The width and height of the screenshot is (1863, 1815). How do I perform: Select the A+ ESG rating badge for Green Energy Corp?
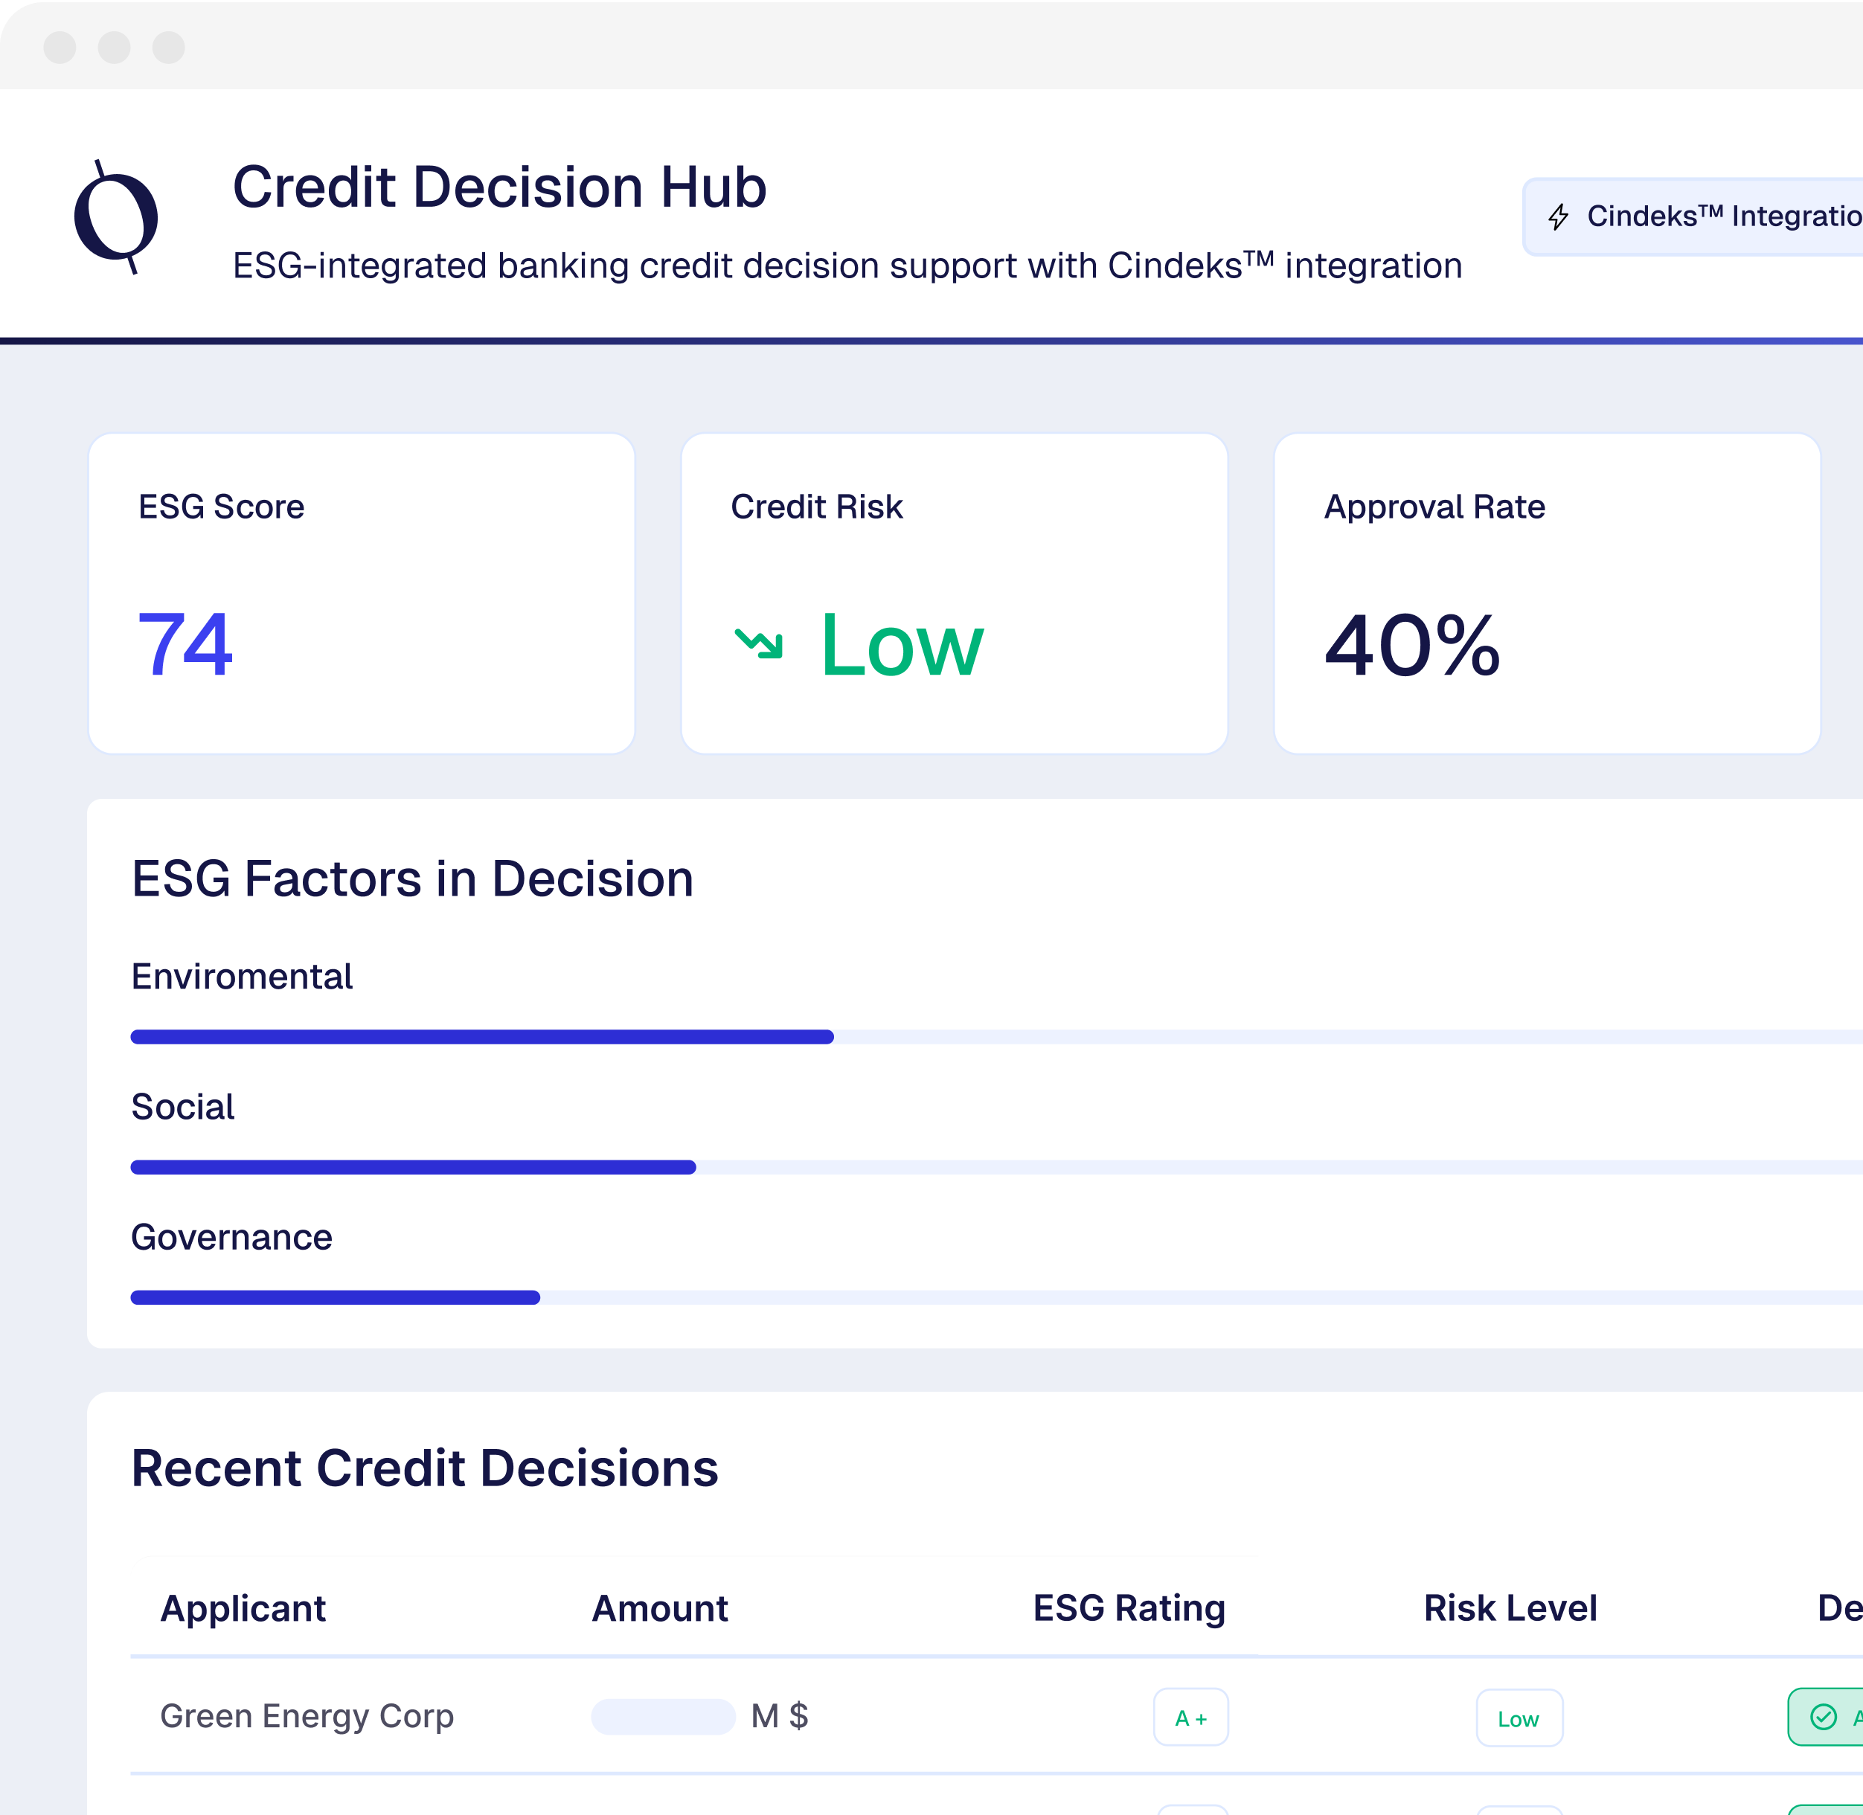(x=1191, y=1716)
